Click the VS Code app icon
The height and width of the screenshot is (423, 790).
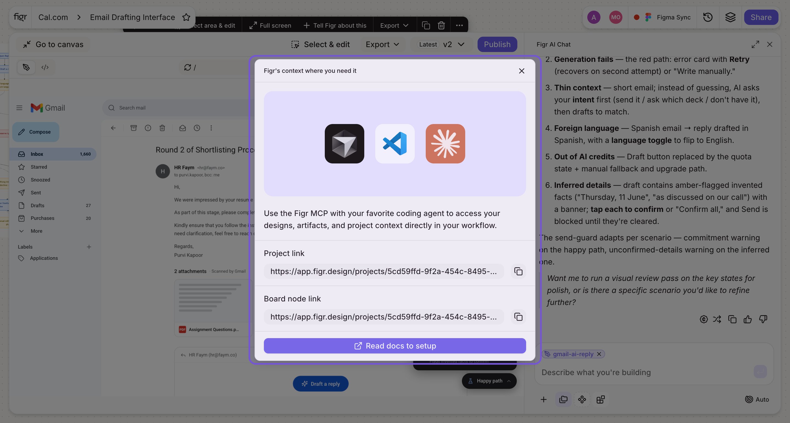pos(395,143)
